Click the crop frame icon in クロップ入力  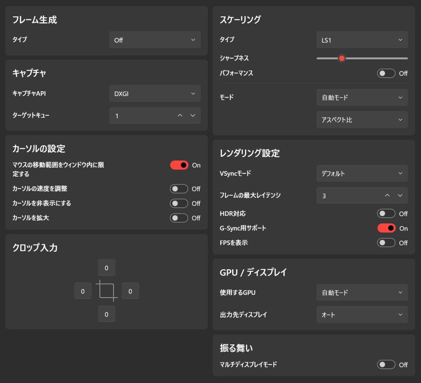pos(107,291)
